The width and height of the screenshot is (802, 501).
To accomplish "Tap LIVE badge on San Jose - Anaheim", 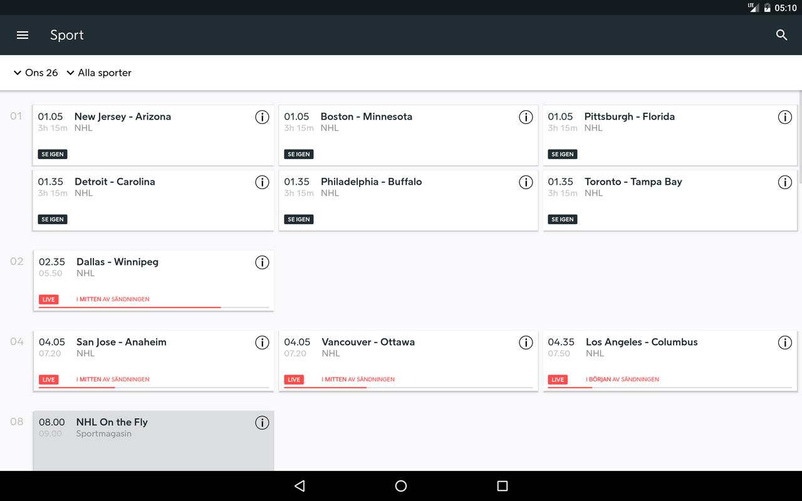I will coord(49,380).
